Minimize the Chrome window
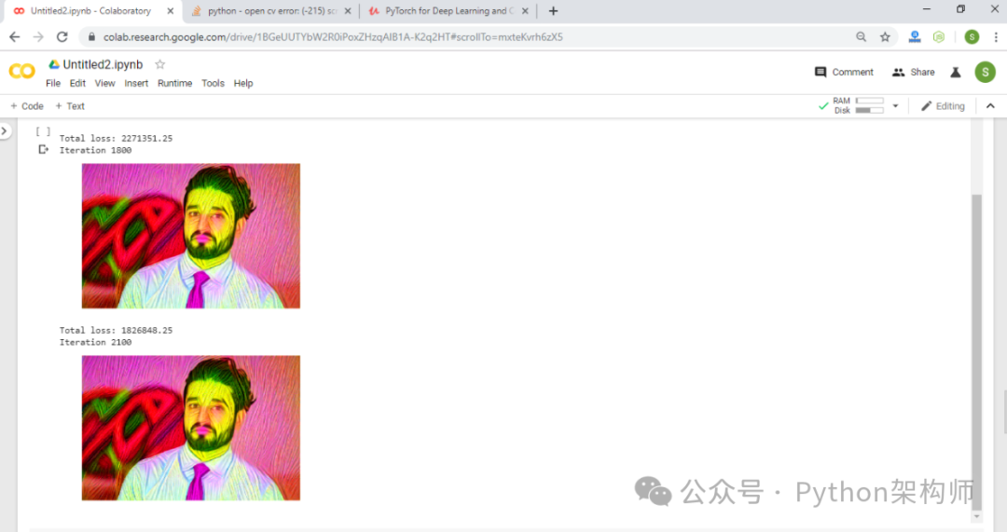The height and width of the screenshot is (532, 1007). tap(926, 9)
